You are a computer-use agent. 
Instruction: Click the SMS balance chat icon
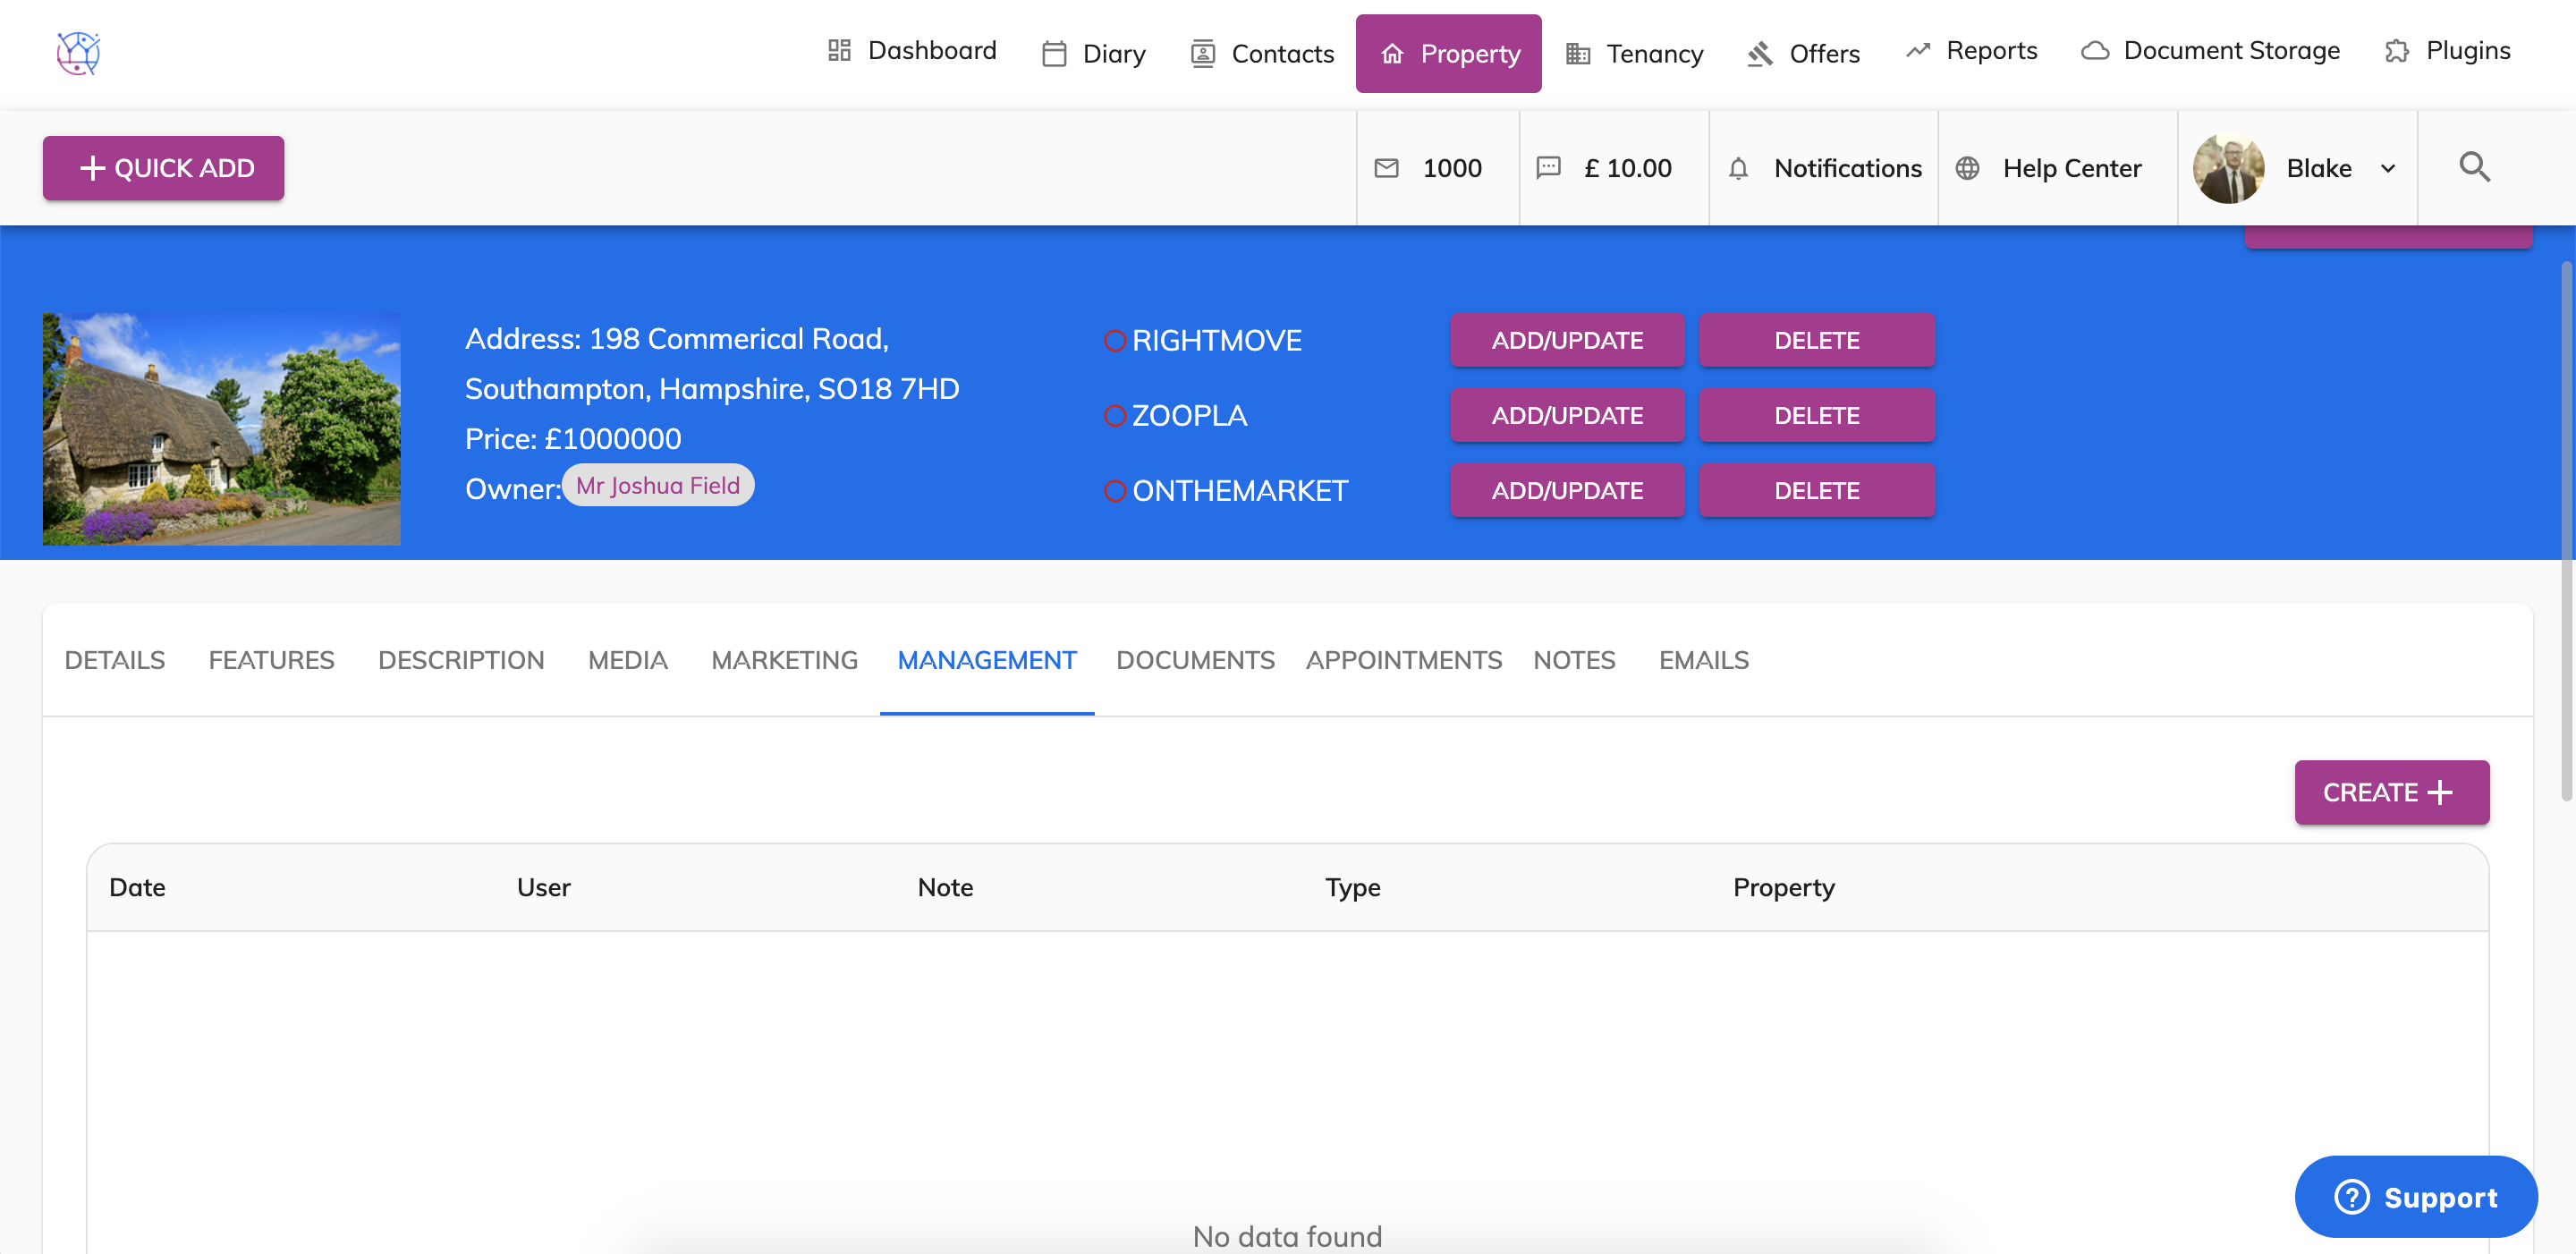point(1547,168)
